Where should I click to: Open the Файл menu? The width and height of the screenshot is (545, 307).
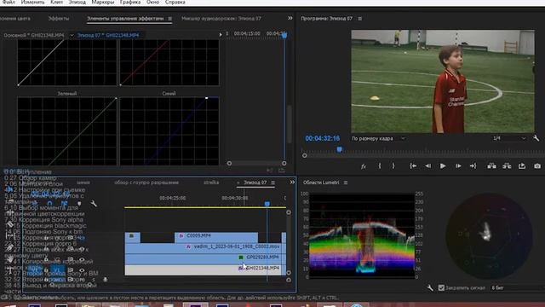pos(8,2)
